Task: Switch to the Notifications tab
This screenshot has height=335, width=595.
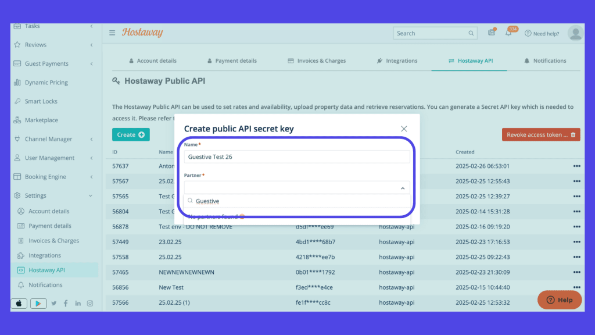Action: pos(545,60)
